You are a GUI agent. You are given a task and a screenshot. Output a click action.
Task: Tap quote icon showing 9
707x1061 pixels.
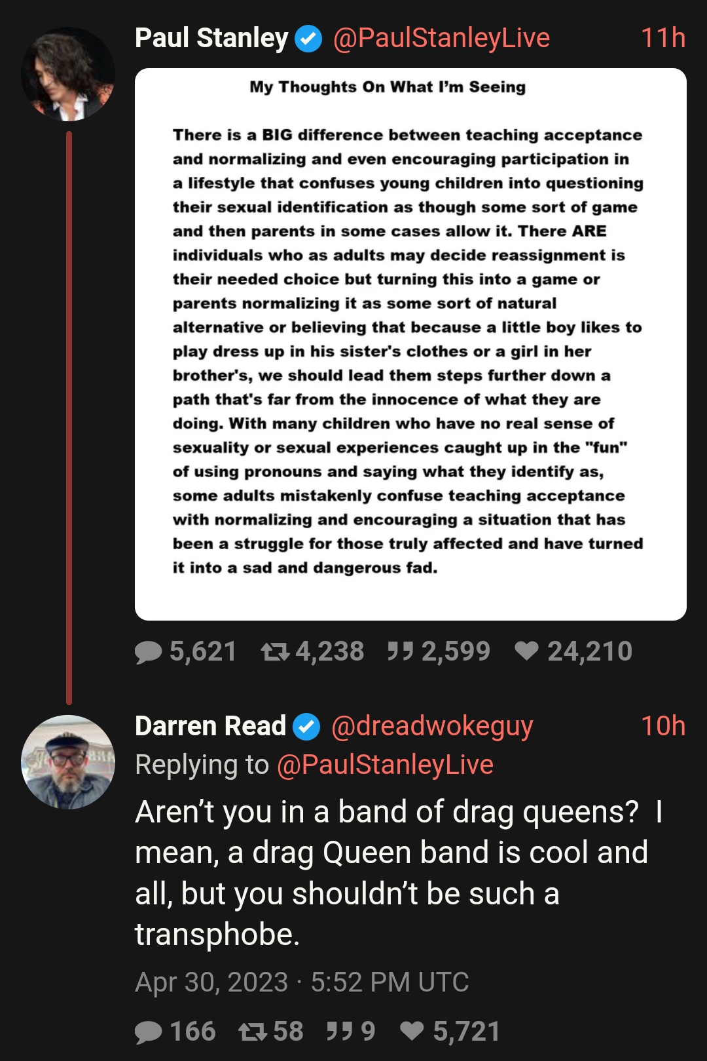tap(340, 1032)
